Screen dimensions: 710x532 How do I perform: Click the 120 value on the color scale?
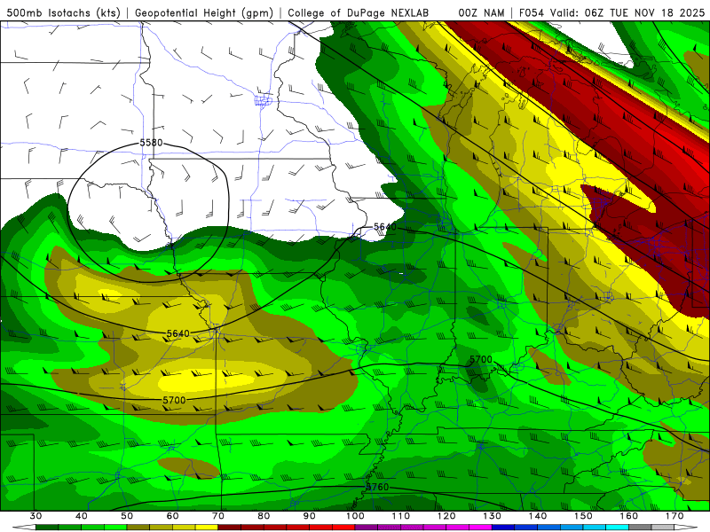tap(446, 516)
